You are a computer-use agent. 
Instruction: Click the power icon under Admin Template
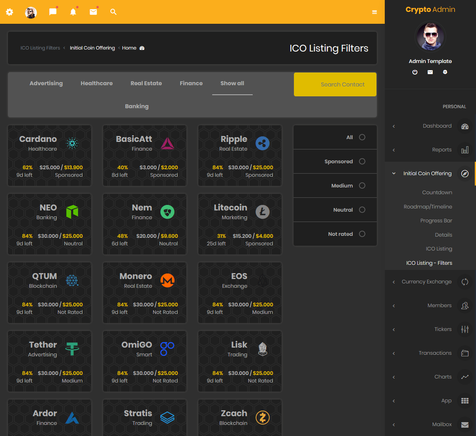pos(415,72)
